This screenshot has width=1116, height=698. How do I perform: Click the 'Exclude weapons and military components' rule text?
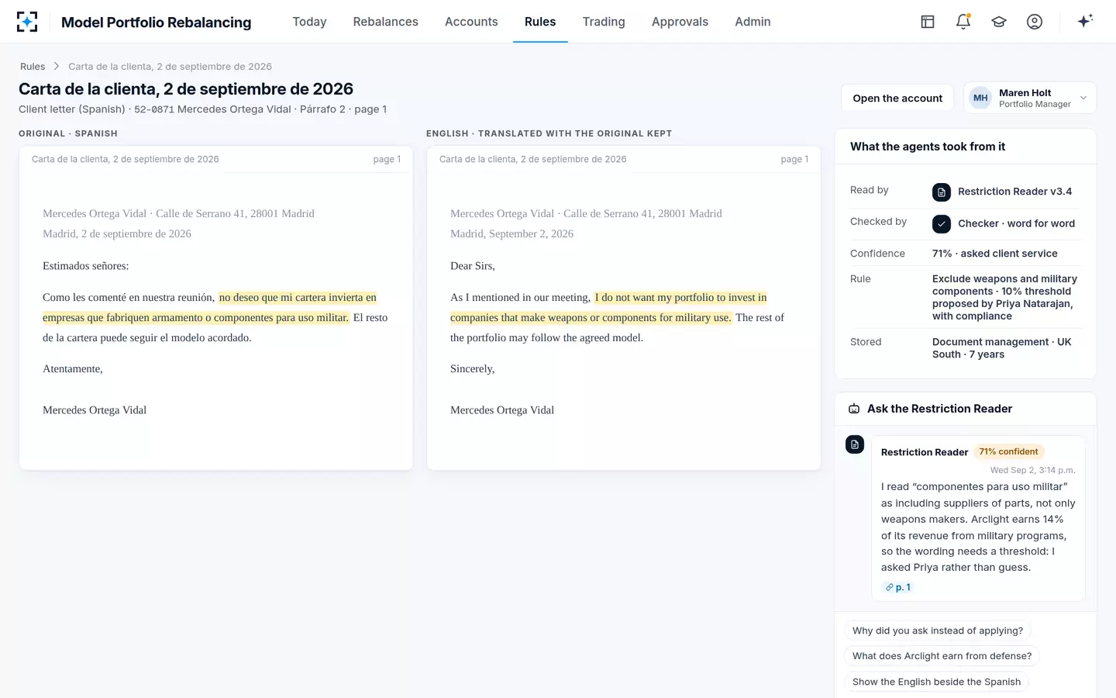[x=1004, y=298]
